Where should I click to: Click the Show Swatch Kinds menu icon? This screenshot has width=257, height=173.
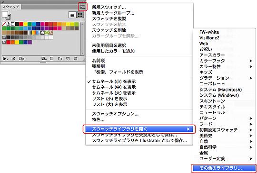[x=43, y=59]
